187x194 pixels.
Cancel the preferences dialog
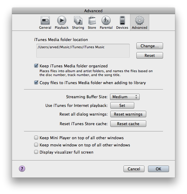(134, 169)
